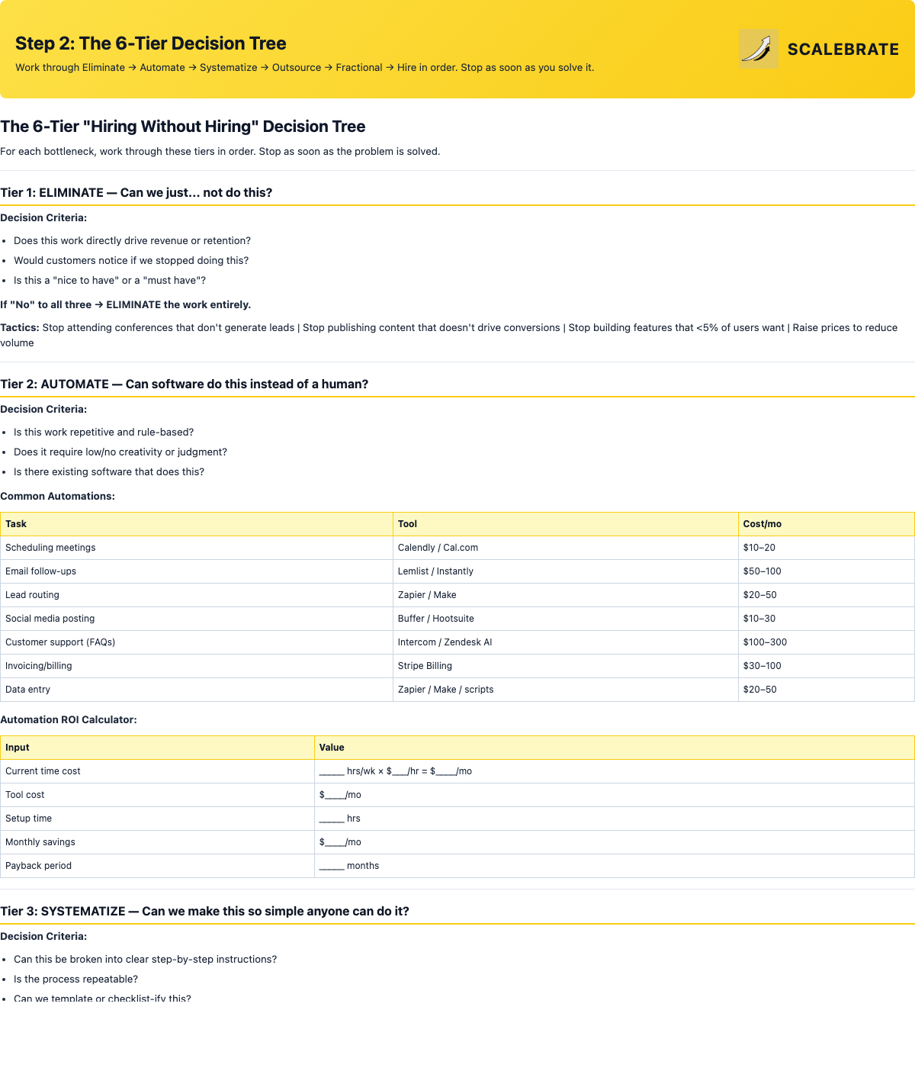Click the 'Lead routing' task cell

pos(197,595)
